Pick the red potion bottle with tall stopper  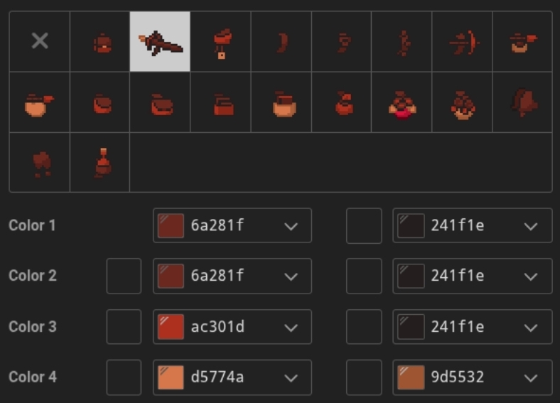(100, 163)
